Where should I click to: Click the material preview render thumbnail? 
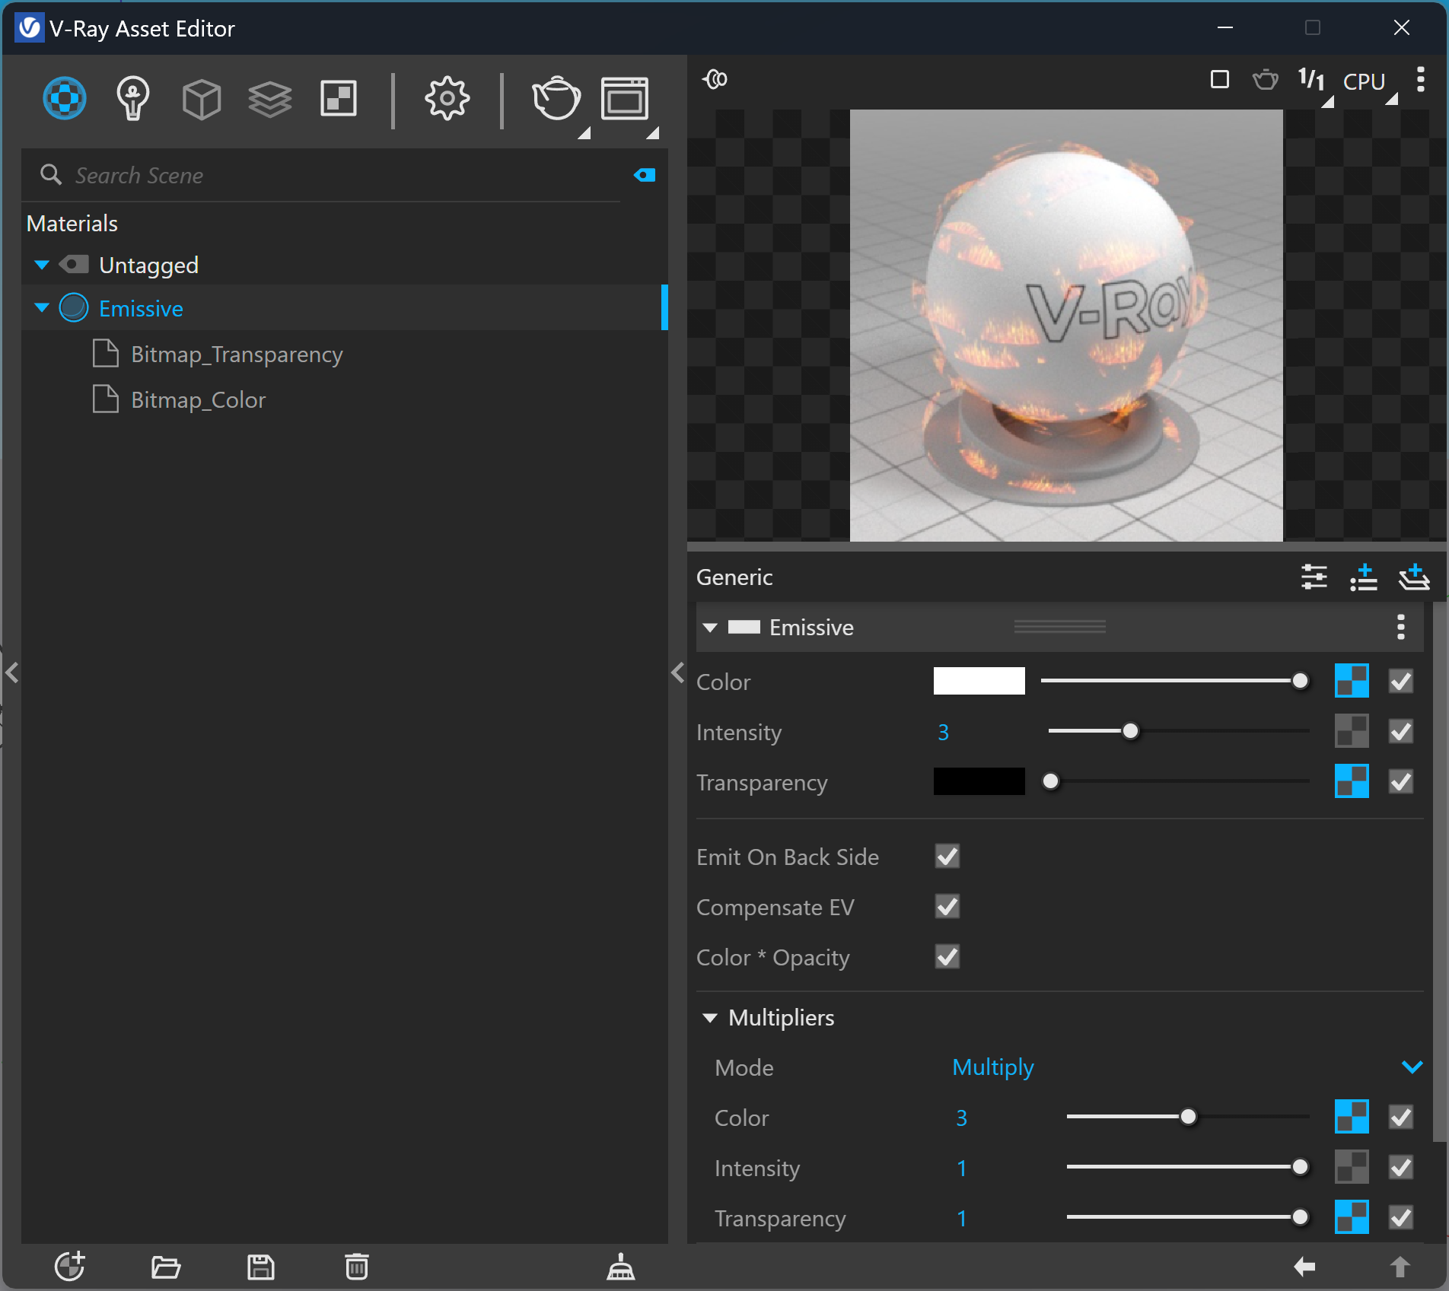pyautogui.click(x=1066, y=326)
